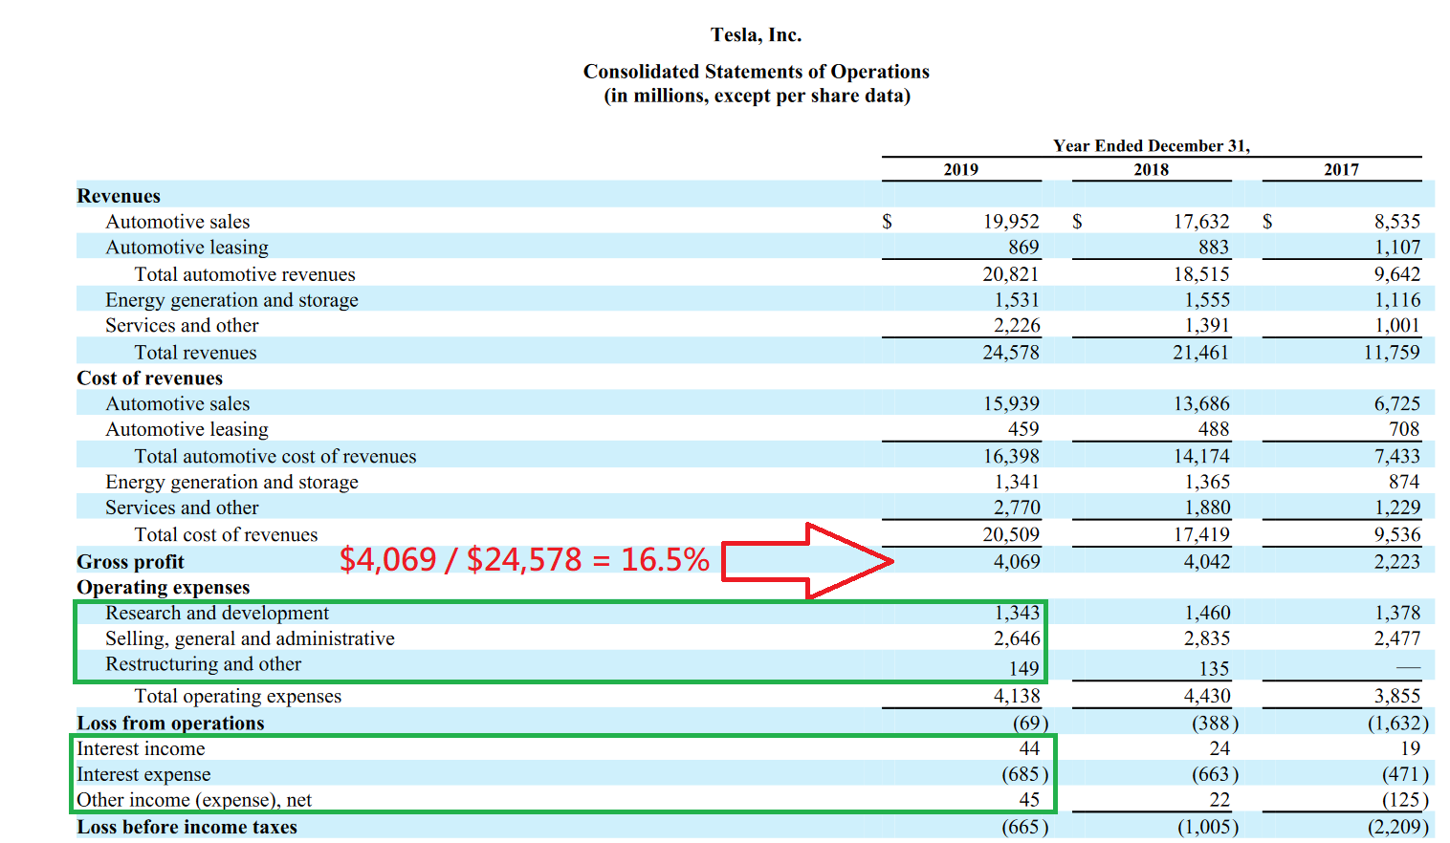Click 2018 automotive leasing cost 488

(1214, 430)
